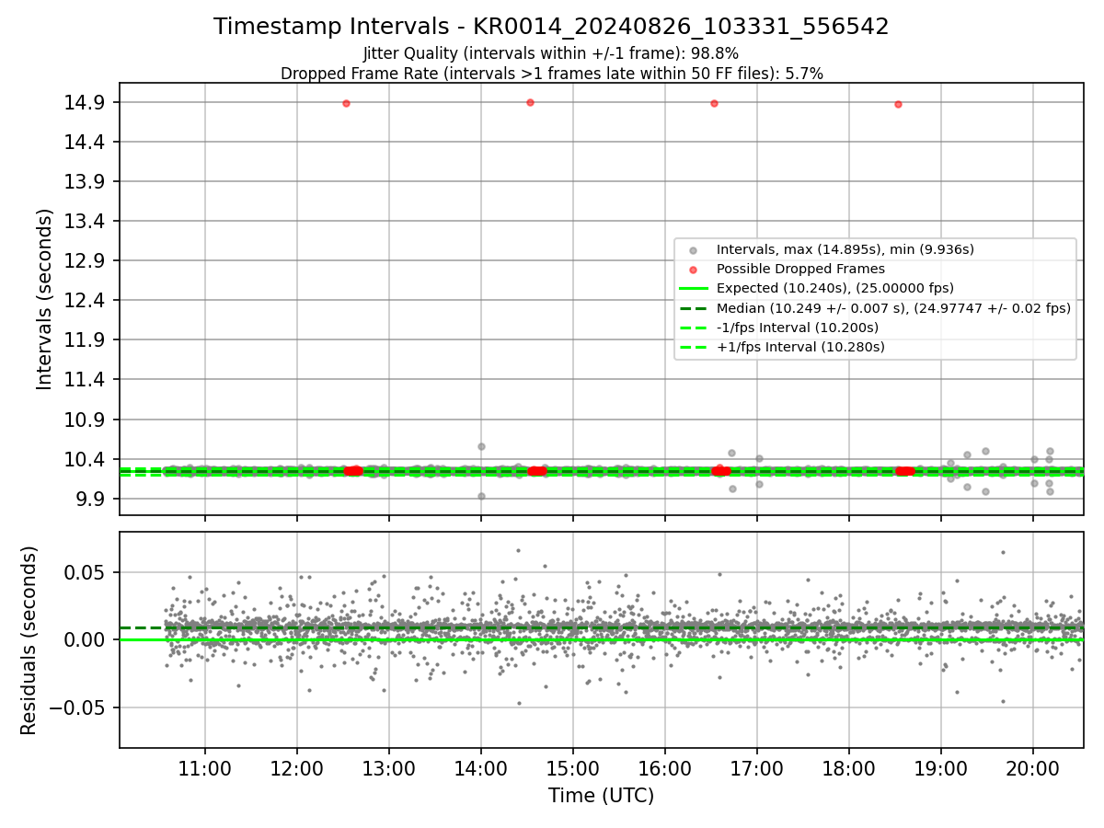Click the red dropped-frame point near 14:30 at 14.9
The height and width of the screenshot is (828, 1104).
coord(530,102)
